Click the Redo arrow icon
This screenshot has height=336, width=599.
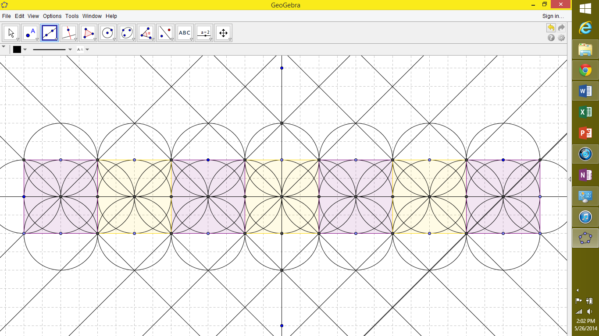pyautogui.click(x=561, y=28)
